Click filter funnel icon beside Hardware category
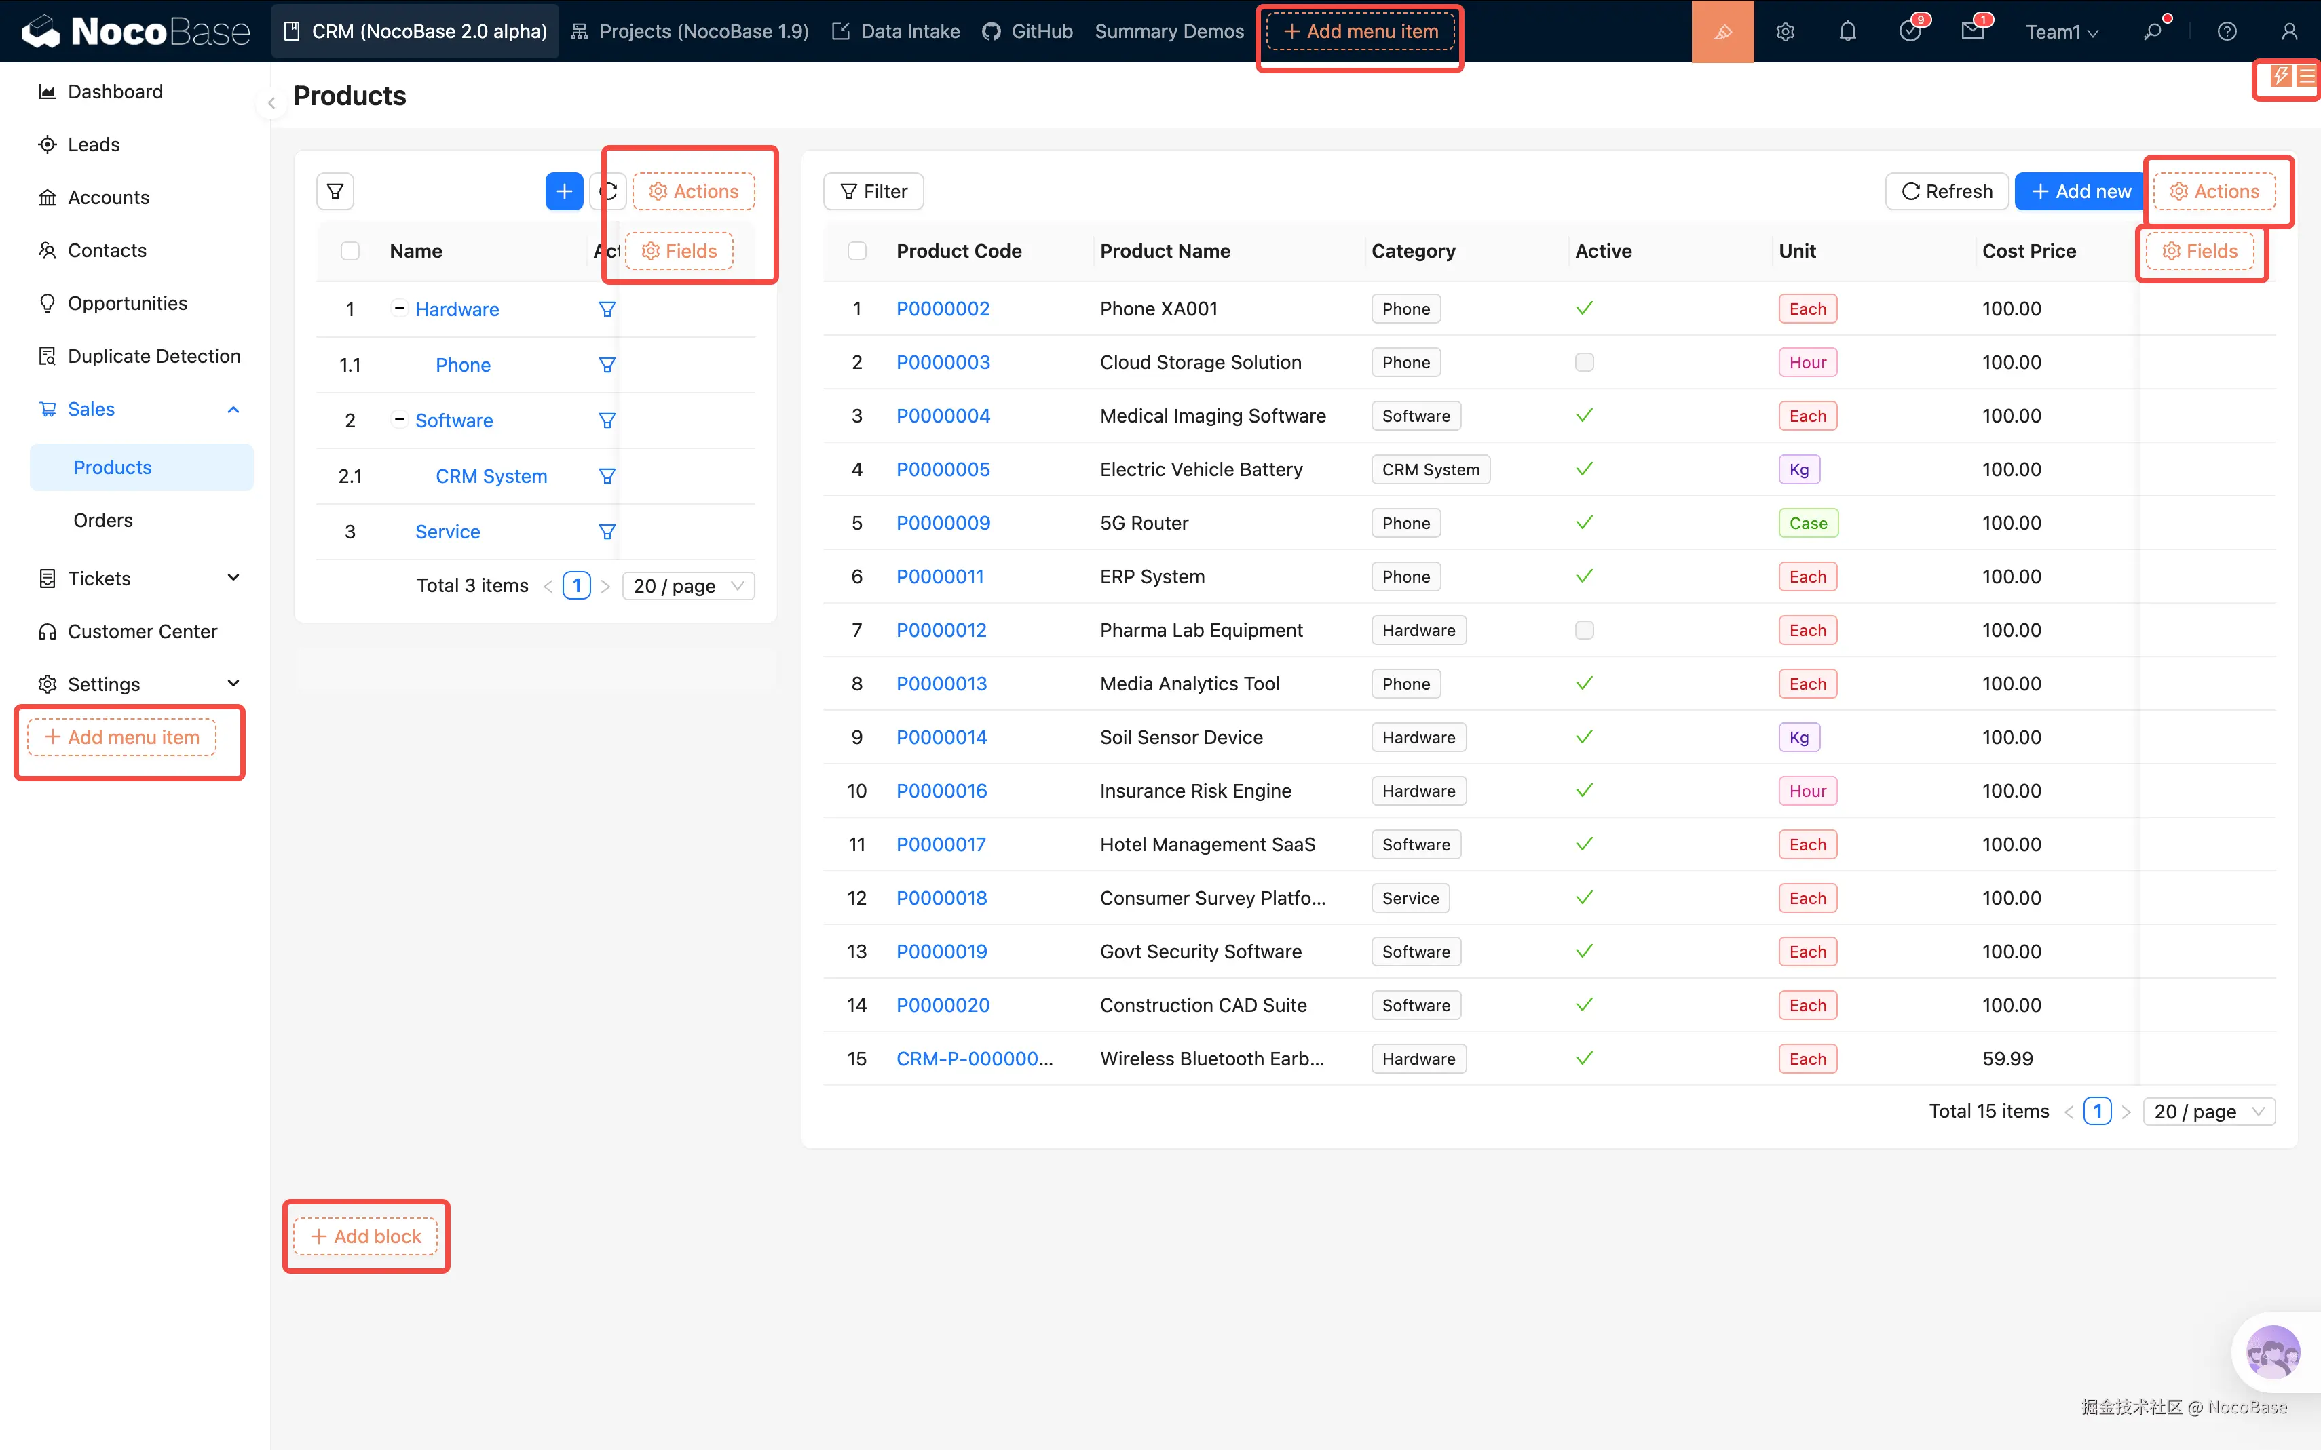Screen dimensions: 2321x1450 [x=607, y=310]
